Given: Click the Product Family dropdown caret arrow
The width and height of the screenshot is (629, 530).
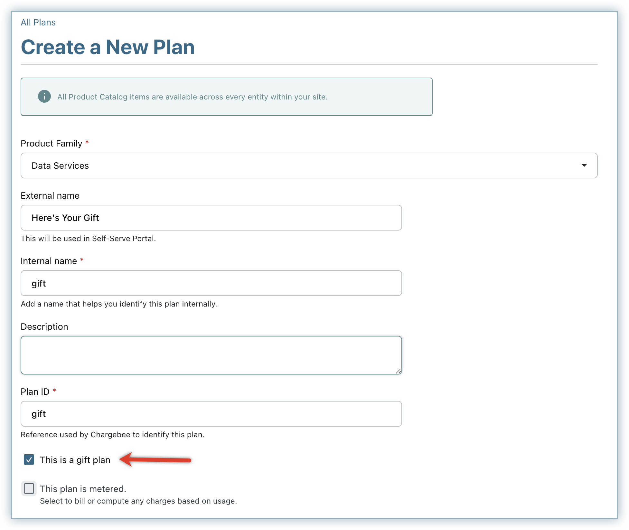Looking at the screenshot, I should pyautogui.click(x=584, y=166).
